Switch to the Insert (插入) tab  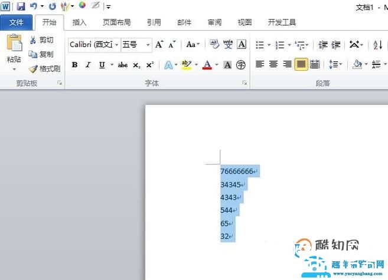click(x=80, y=22)
